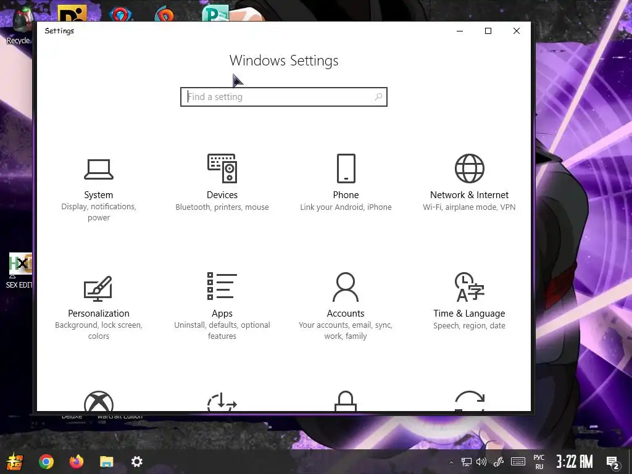The image size is (632, 474).
Task: Open the Personalization paintbrush icon
Action: click(98, 289)
